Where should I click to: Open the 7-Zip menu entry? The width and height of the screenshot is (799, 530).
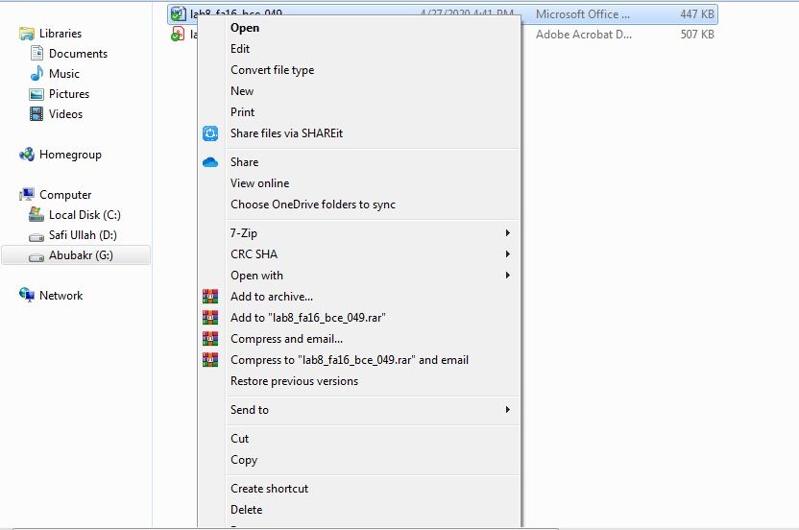click(244, 233)
